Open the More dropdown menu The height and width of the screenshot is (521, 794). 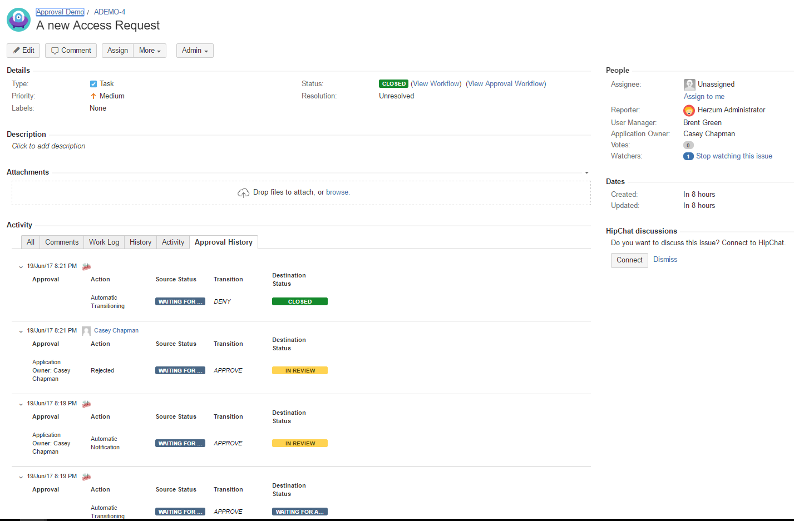pos(150,51)
